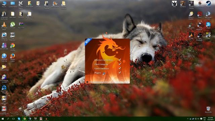
Task: Open the taskbar clock and date
Action: [210, 119]
